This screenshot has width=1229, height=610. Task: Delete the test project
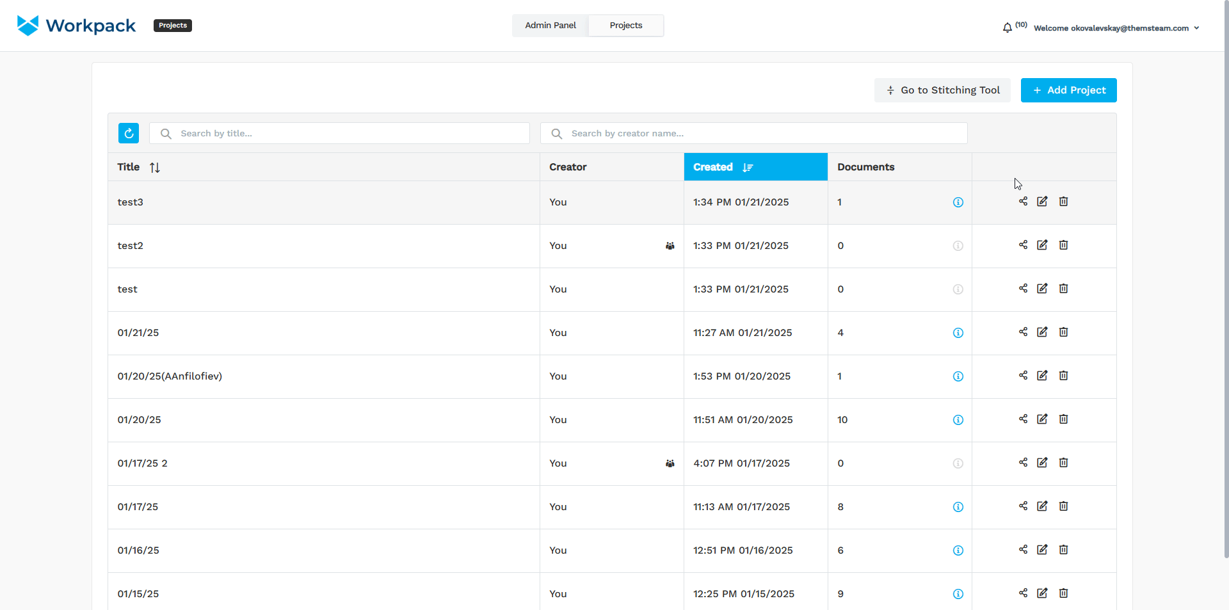point(1063,289)
